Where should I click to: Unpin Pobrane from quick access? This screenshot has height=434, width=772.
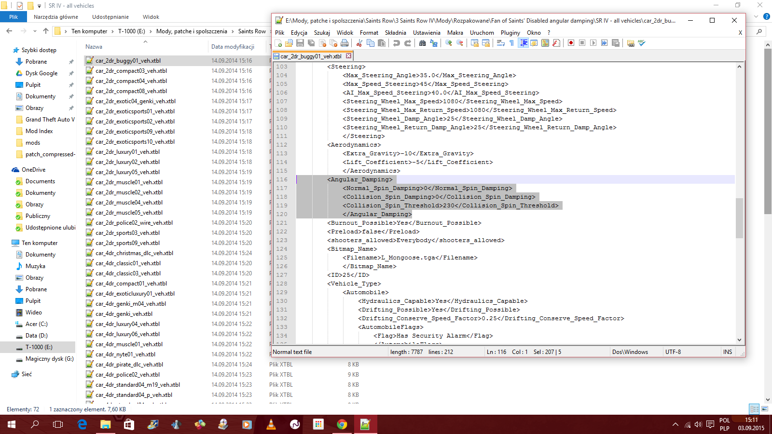(71, 62)
